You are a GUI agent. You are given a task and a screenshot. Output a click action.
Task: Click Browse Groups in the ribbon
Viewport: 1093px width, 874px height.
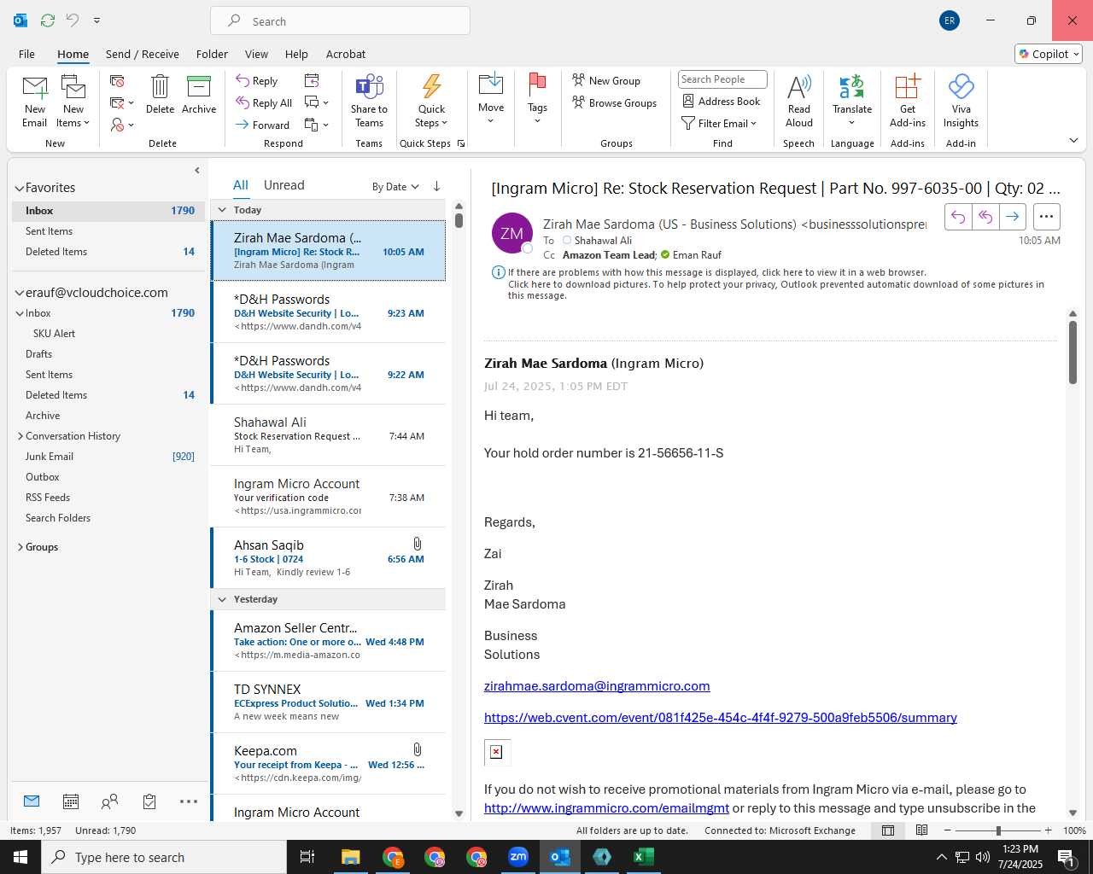(615, 102)
